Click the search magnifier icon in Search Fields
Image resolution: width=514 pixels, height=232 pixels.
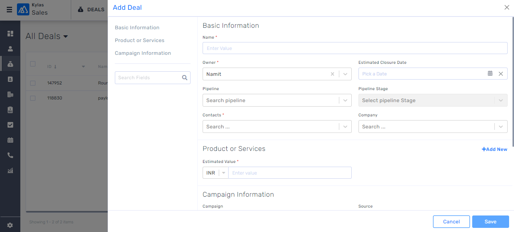pos(185,78)
